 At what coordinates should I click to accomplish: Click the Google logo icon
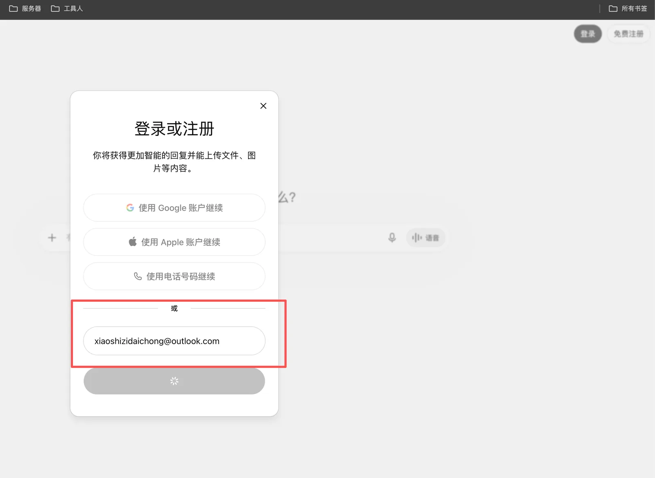click(x=130, y=208)
